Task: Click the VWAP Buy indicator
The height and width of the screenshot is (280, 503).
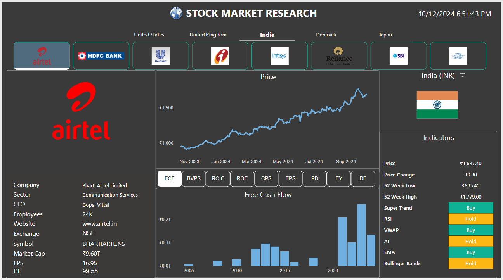Action: pos(471,230)
